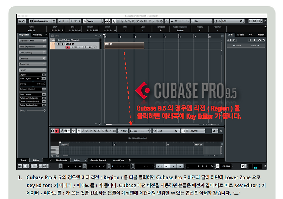The image size is (283, 199).
Task: Select the Zoom magnifier tool in toolbar
Action: [x=134, y=21]
